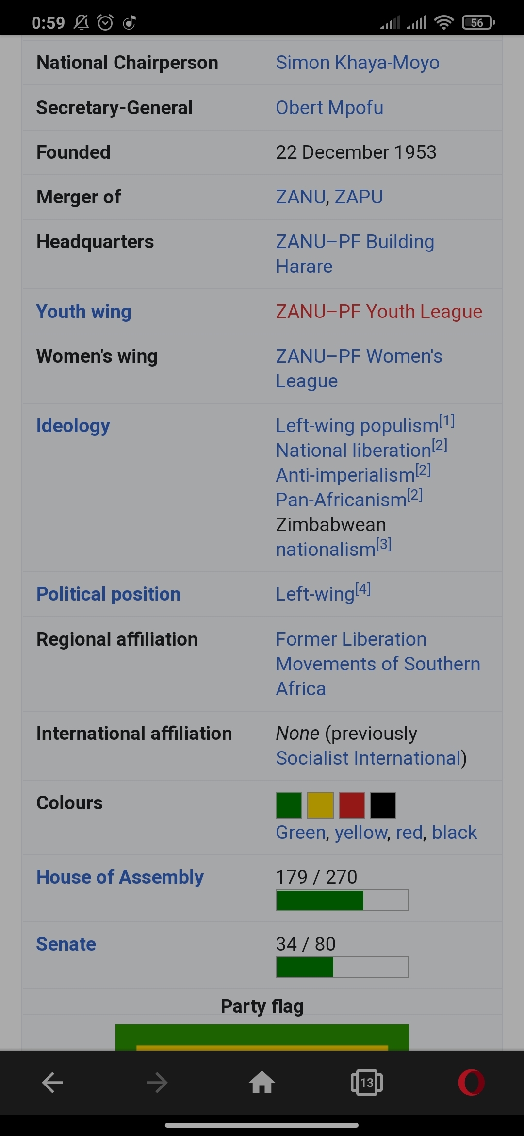Tap the House of Assembly seats bar
Viewport: 524px width, 1136px height.
coord(342,901)
